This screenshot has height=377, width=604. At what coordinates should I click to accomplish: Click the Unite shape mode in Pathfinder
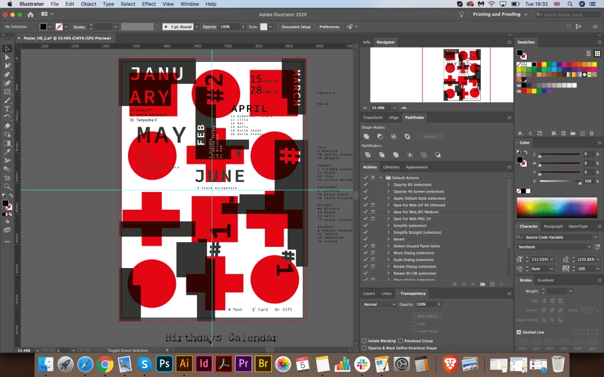pyautogui.click(x=366, y=136)
